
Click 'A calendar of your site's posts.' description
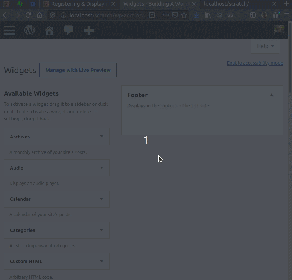(x=40, y=215)
